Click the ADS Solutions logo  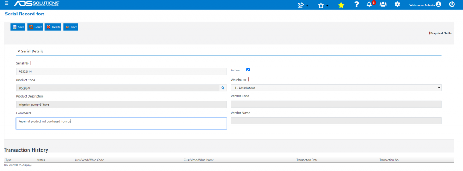coord(36,4)
